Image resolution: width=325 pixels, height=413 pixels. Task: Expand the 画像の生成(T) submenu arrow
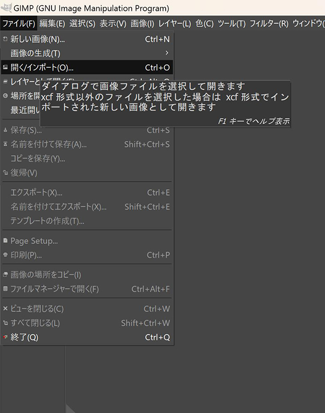[167, 53]
